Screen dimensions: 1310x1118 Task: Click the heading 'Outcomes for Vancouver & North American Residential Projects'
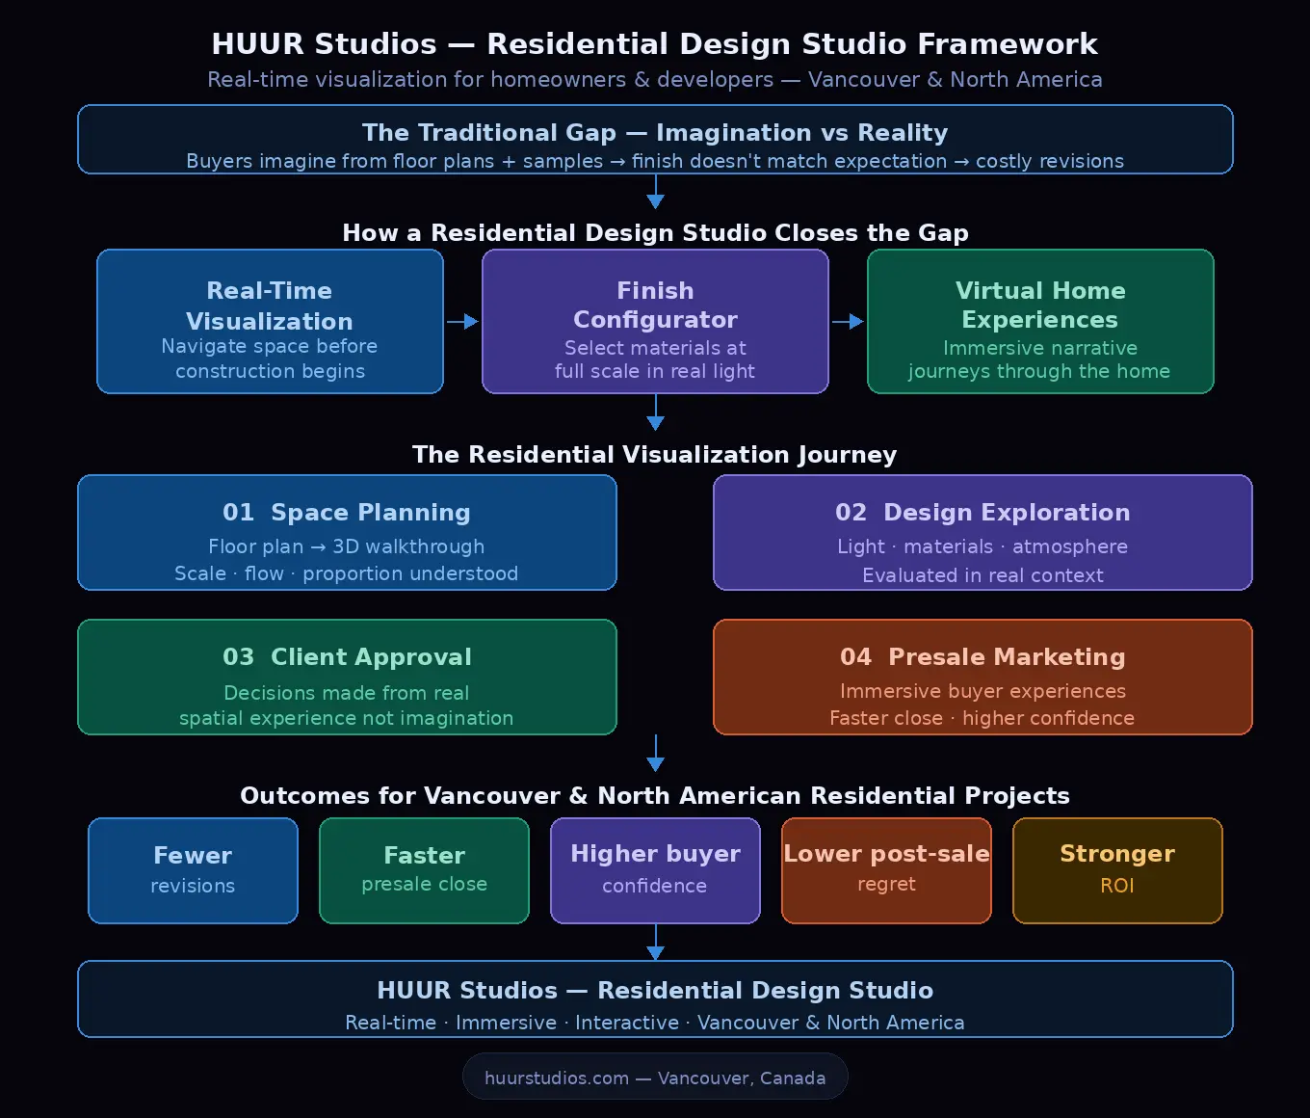[x=655, y=796]
